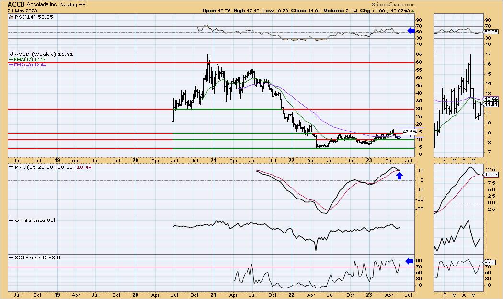Image resolution: width=503 pixels, height=299 pixels.
Task: Click the 35 price axis label
Action: point(419,100)
